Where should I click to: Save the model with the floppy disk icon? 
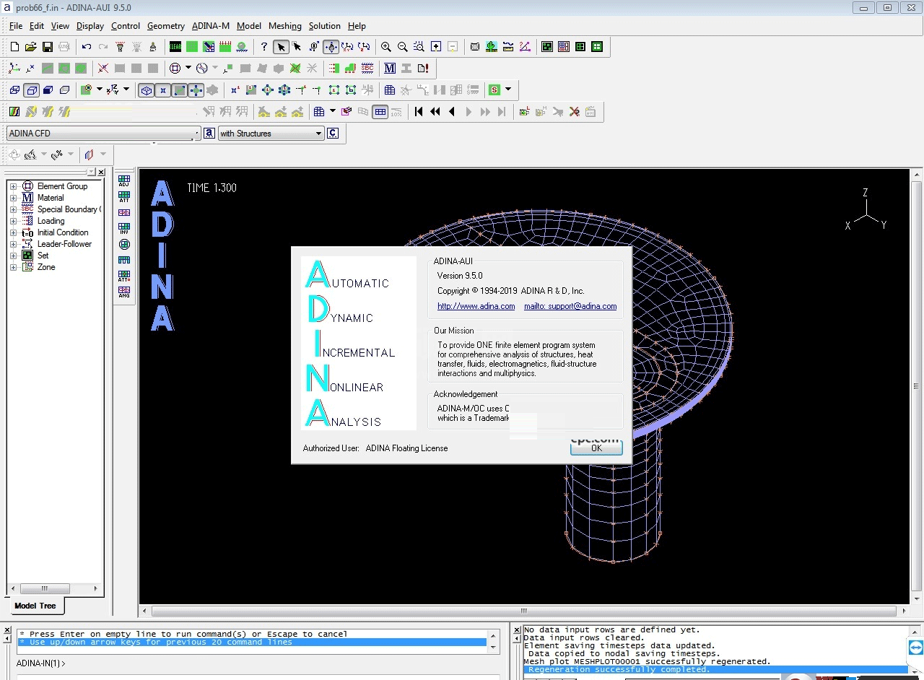(47, 47)
